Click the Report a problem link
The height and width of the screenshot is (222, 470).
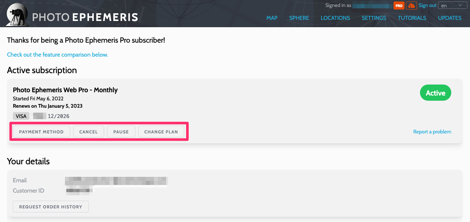pos(432,132)
